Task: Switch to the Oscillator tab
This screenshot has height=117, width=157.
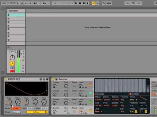Action: [134, 94]
